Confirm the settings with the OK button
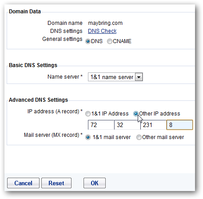Image resolution: width=203 pixels, height=199 pixels. (x=95, y=183)
